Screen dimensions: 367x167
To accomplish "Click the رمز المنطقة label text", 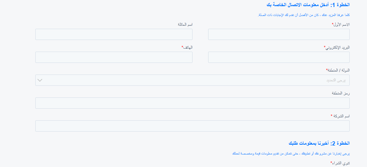I will click(x=341, y=93).
